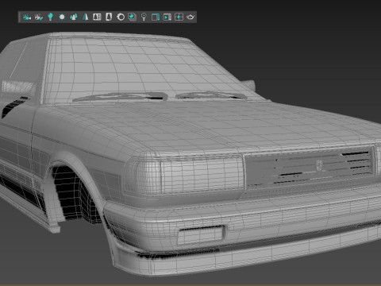Click the white camera with arrow icon

coord(39,17)
